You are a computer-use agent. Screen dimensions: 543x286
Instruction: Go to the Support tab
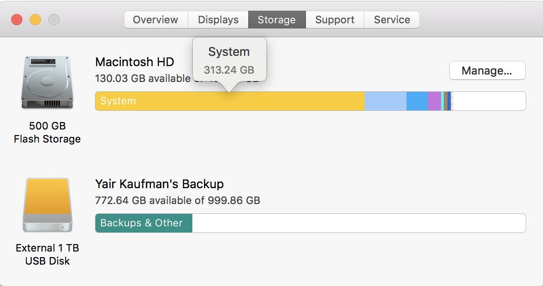point(334,20)
